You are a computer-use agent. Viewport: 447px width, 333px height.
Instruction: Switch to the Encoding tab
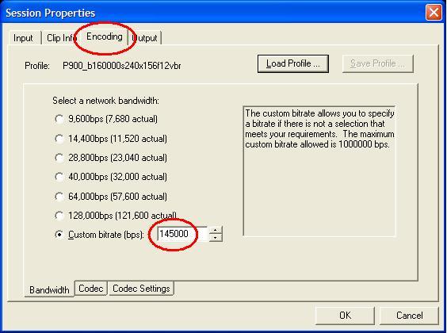coord(105,36)
